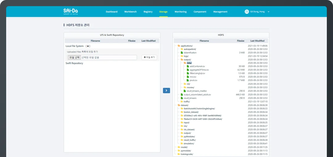This screenshot has height=157, width=333.
Task: Click the SAI-Da logo in header
Action: pos(70,11)
